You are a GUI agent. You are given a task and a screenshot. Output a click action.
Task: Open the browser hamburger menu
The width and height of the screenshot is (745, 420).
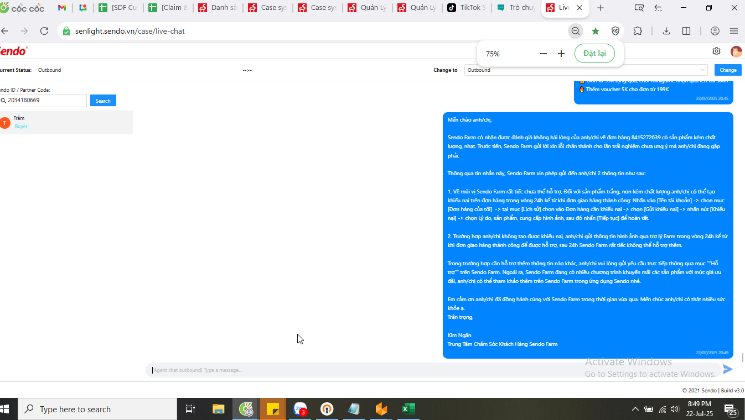click(x=734, y=31)
